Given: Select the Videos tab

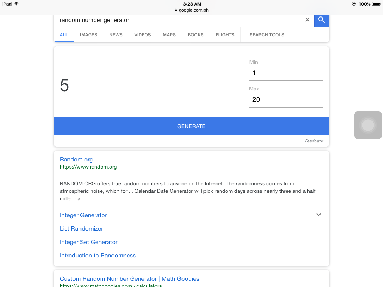Looking at the screenshot, I should (x=143, y=35).
